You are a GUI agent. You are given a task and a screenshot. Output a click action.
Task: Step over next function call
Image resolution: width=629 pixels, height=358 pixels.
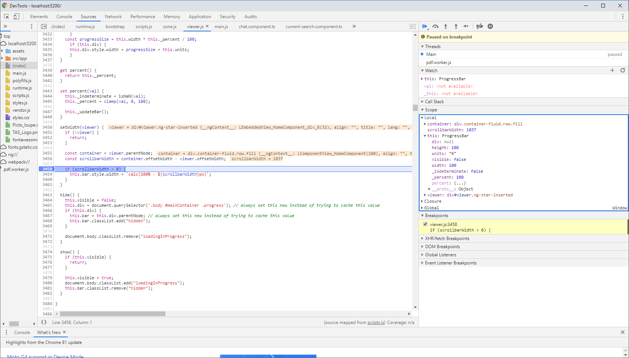point(435,26)
